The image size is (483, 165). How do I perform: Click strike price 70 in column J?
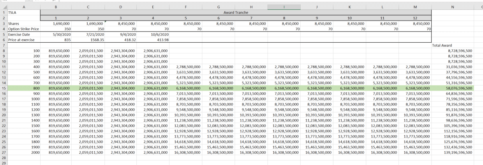point(316,29)
